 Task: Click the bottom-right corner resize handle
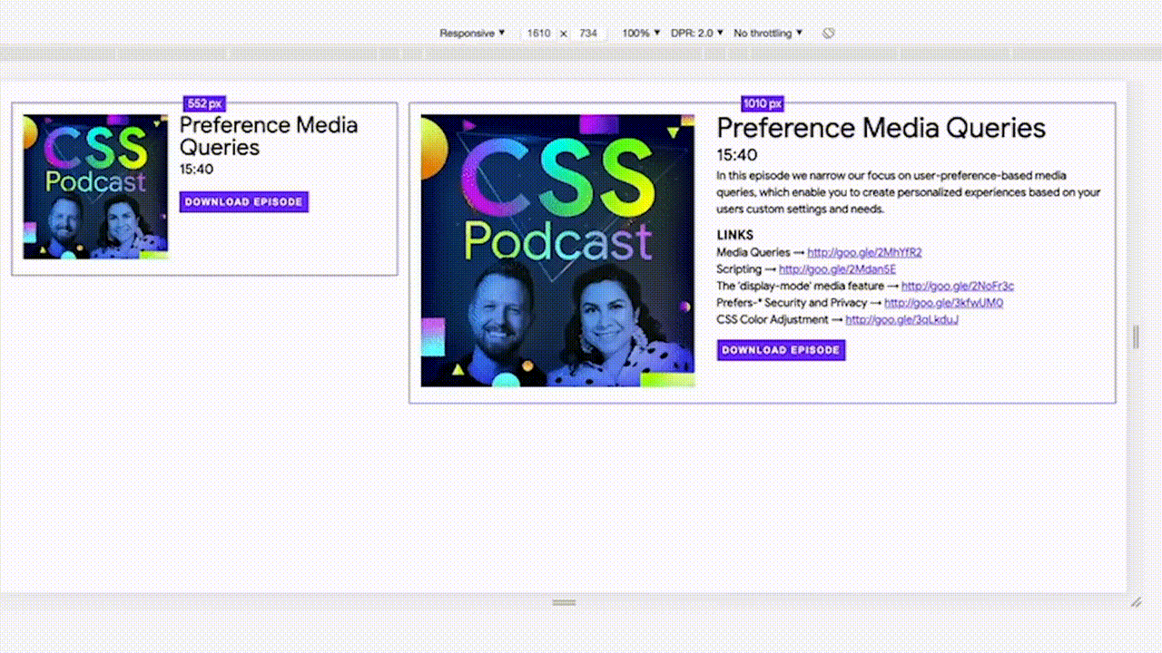point(1136,602)
